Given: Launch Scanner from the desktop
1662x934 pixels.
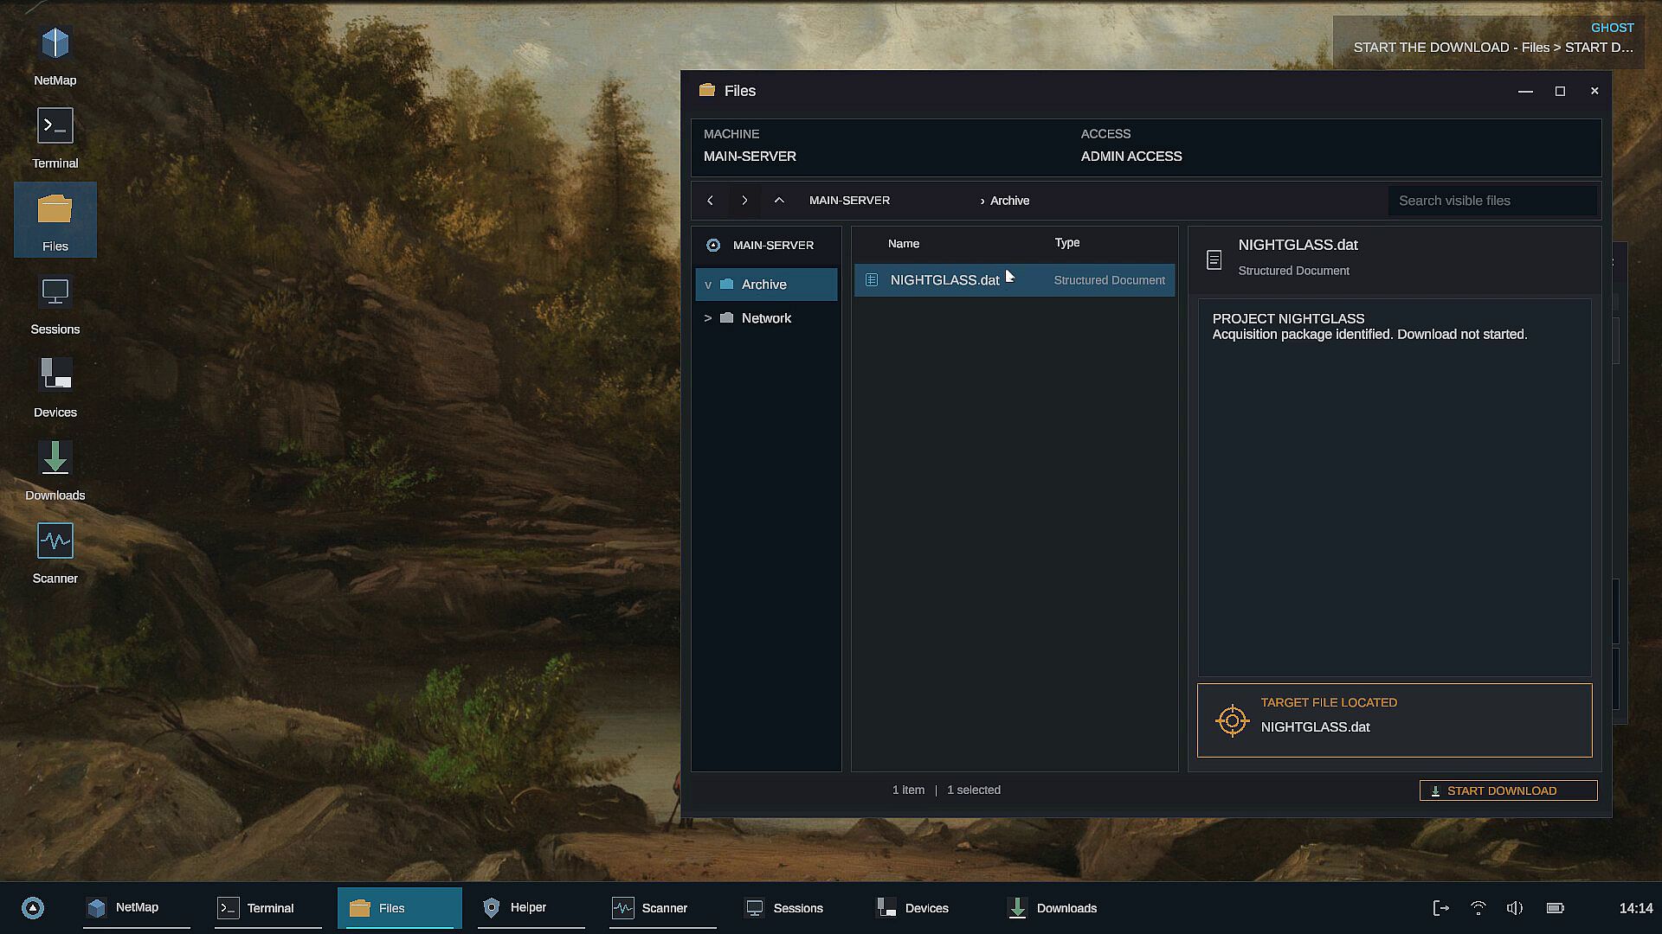Looking at the screenshot, I should pyautogui.click(x=55, y=553).
